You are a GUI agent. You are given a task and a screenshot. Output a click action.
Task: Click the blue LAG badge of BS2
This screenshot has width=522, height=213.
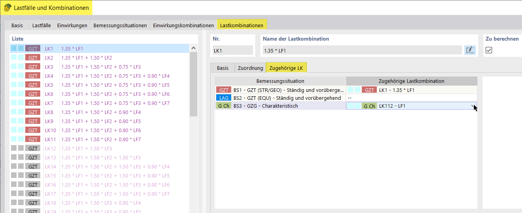pos(223,98)
